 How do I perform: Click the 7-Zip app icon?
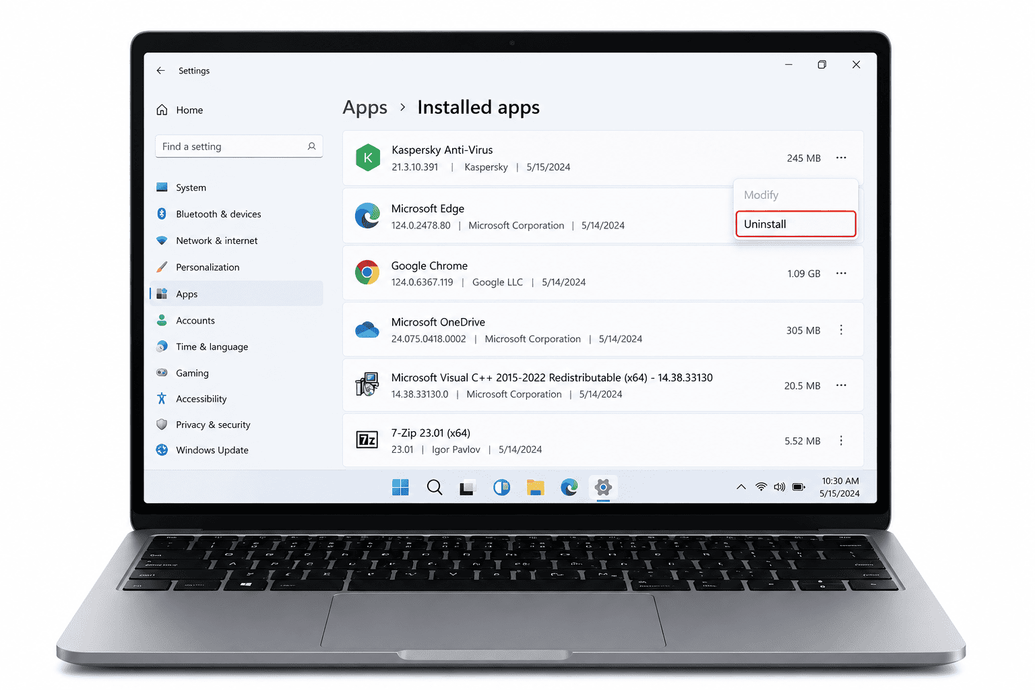coord(367,440)
